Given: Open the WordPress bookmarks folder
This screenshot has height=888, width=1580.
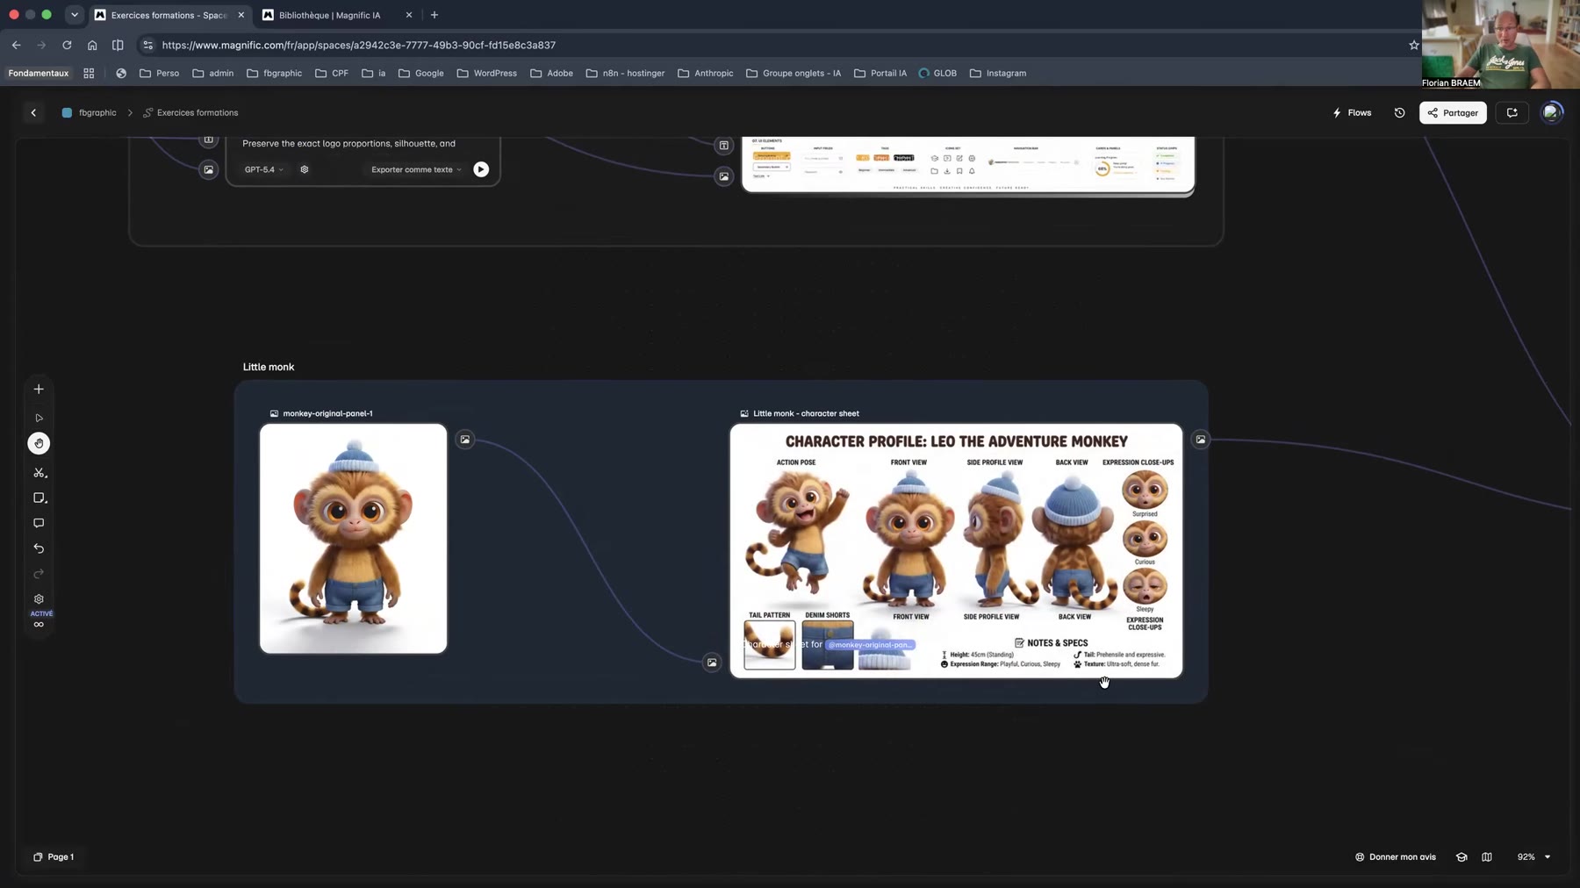Looking at the screenshot, I should 487,73.
